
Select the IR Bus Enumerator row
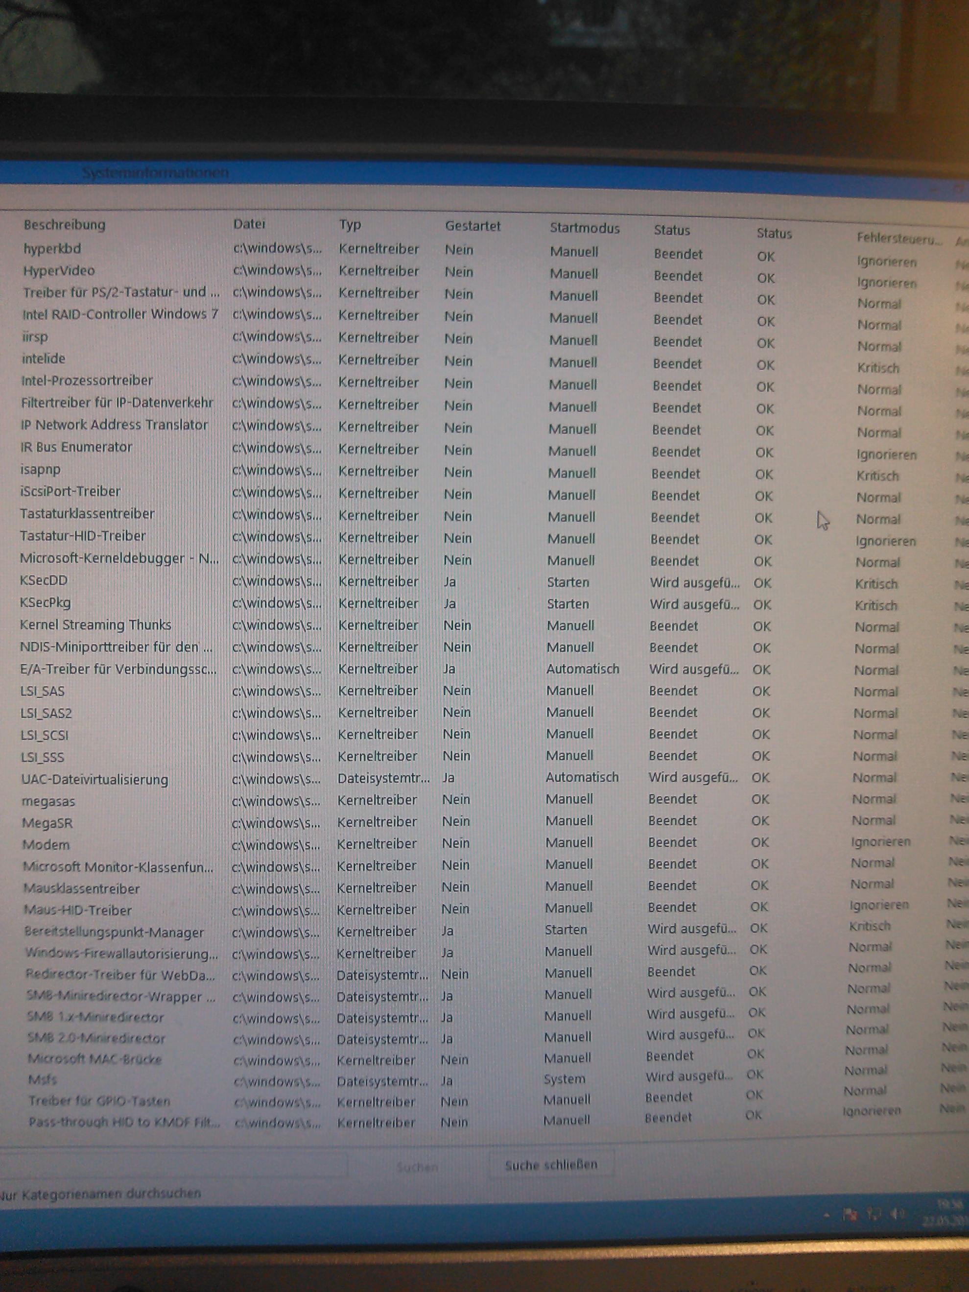pos(76,448)
